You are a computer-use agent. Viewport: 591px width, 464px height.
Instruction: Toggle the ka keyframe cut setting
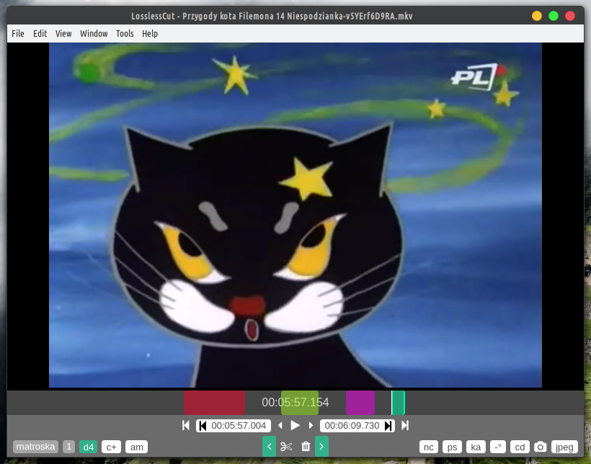coord(476,447)
